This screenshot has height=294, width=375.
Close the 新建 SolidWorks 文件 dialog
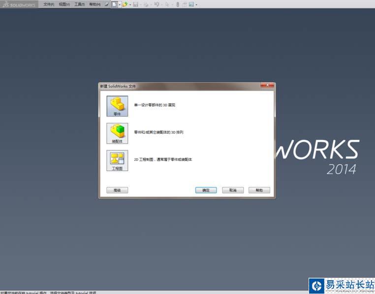[267, 85]
